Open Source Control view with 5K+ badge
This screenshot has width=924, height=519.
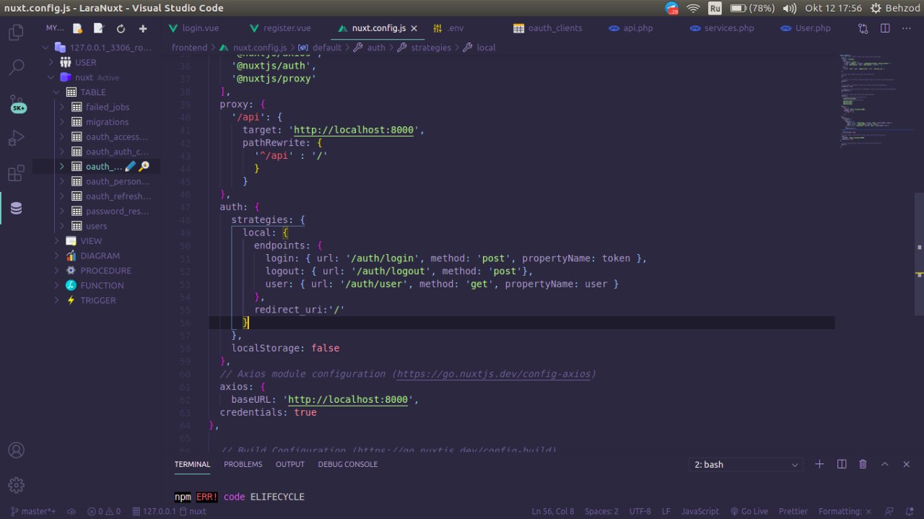click(17, 104)
